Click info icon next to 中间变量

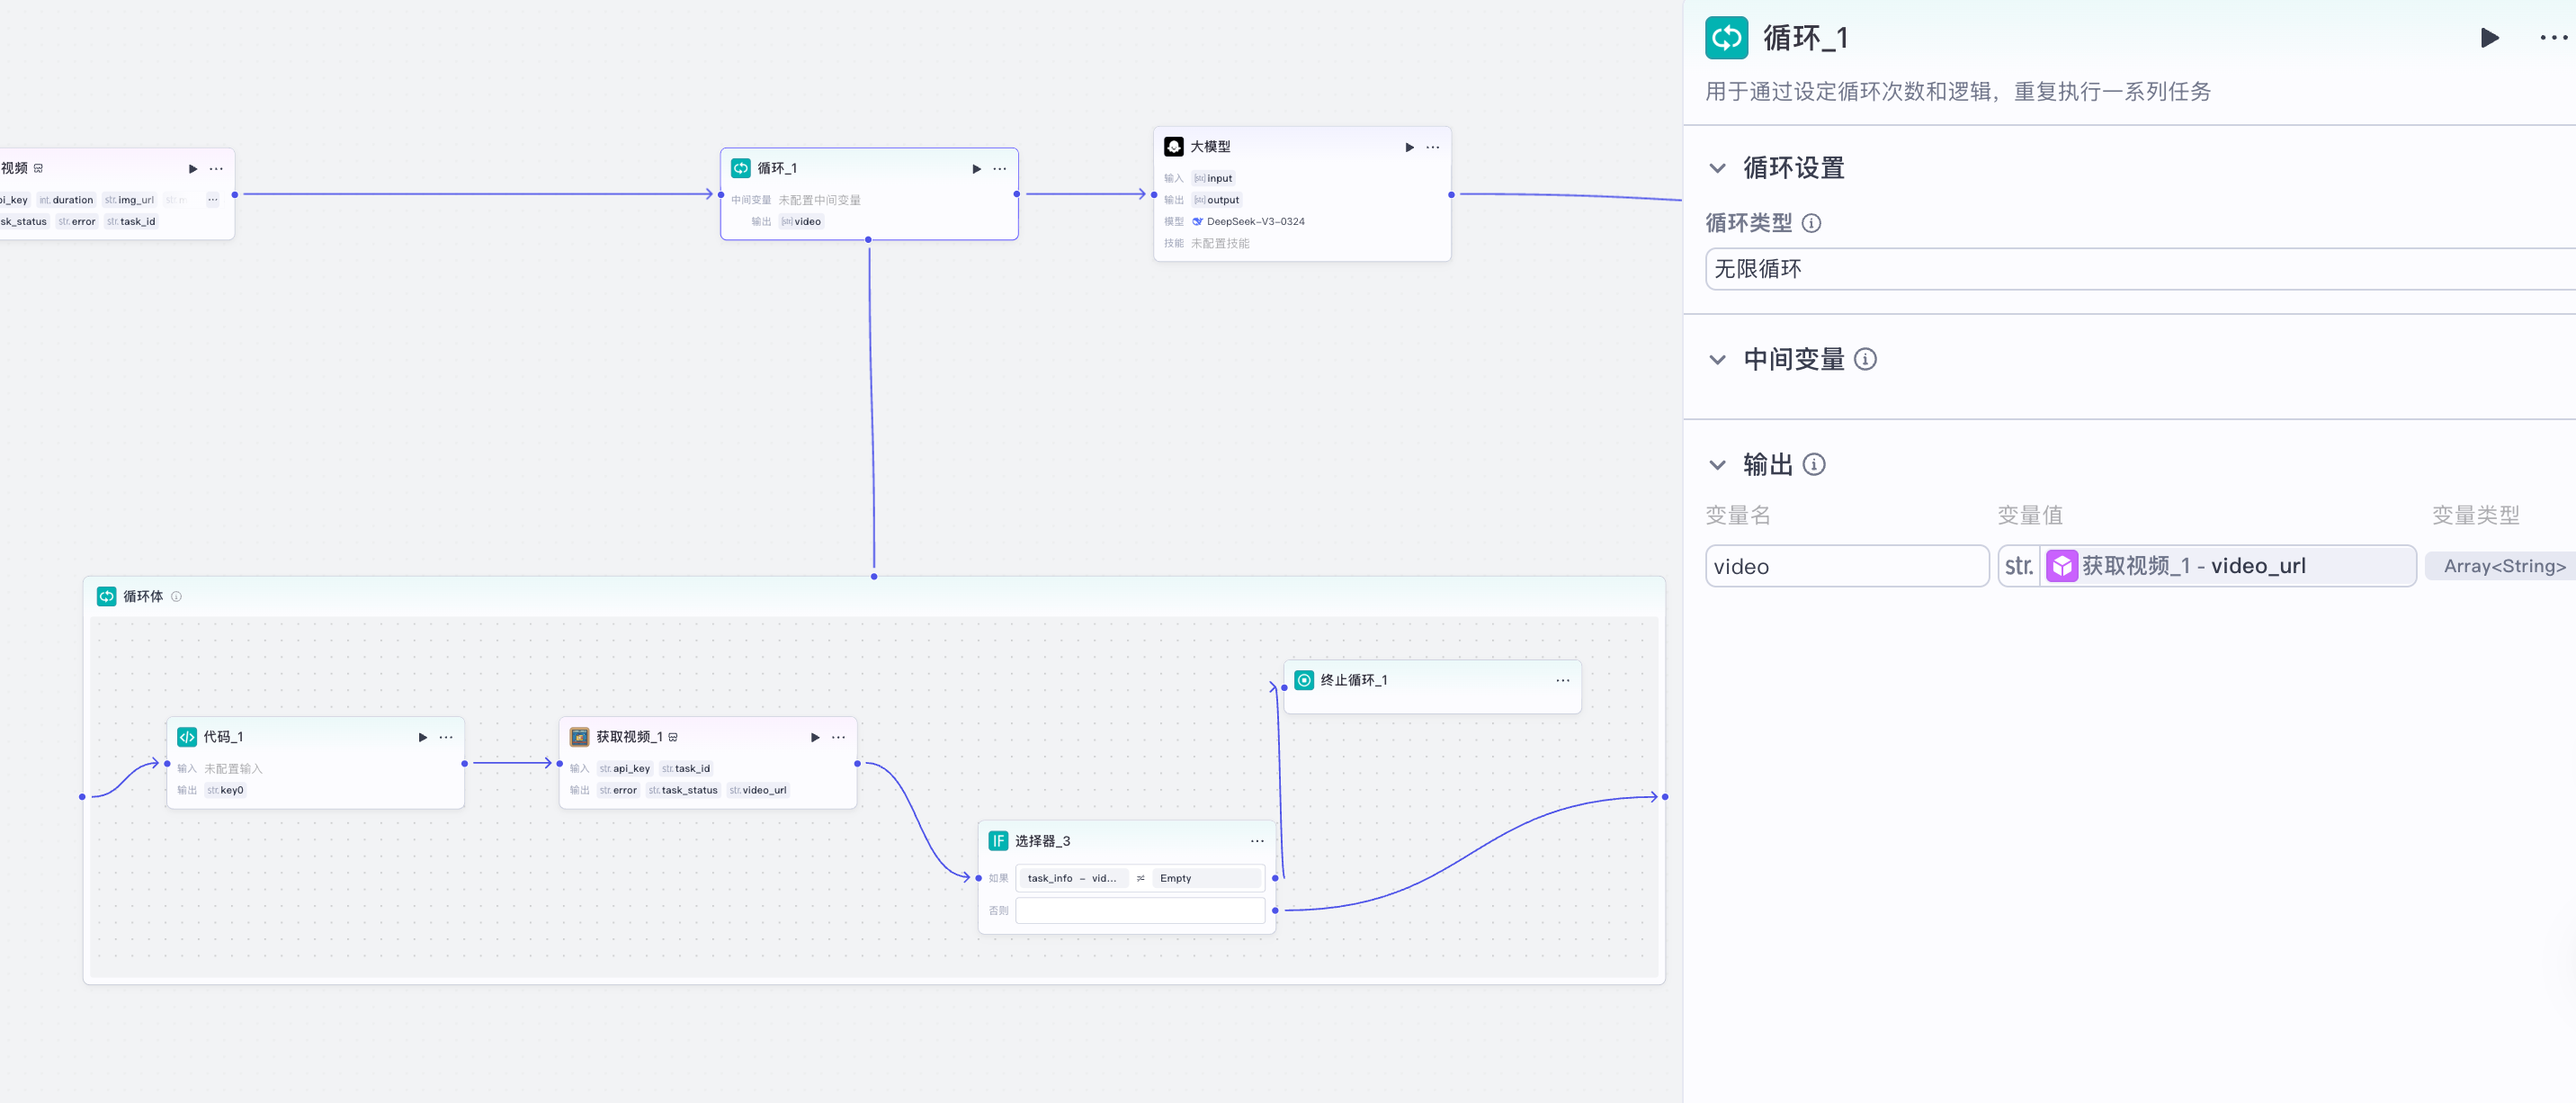[1865, 359]
